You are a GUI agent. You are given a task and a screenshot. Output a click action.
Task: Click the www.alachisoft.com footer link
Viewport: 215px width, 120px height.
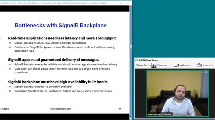(60, 109)
